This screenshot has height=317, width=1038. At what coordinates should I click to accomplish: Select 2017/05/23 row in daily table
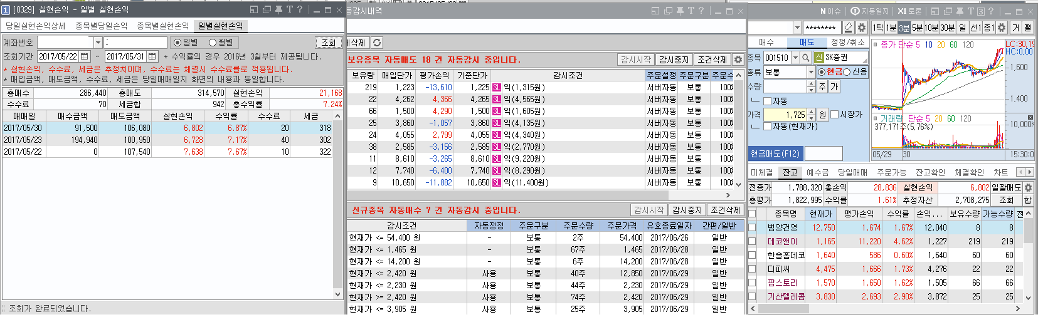pos(167,140)
